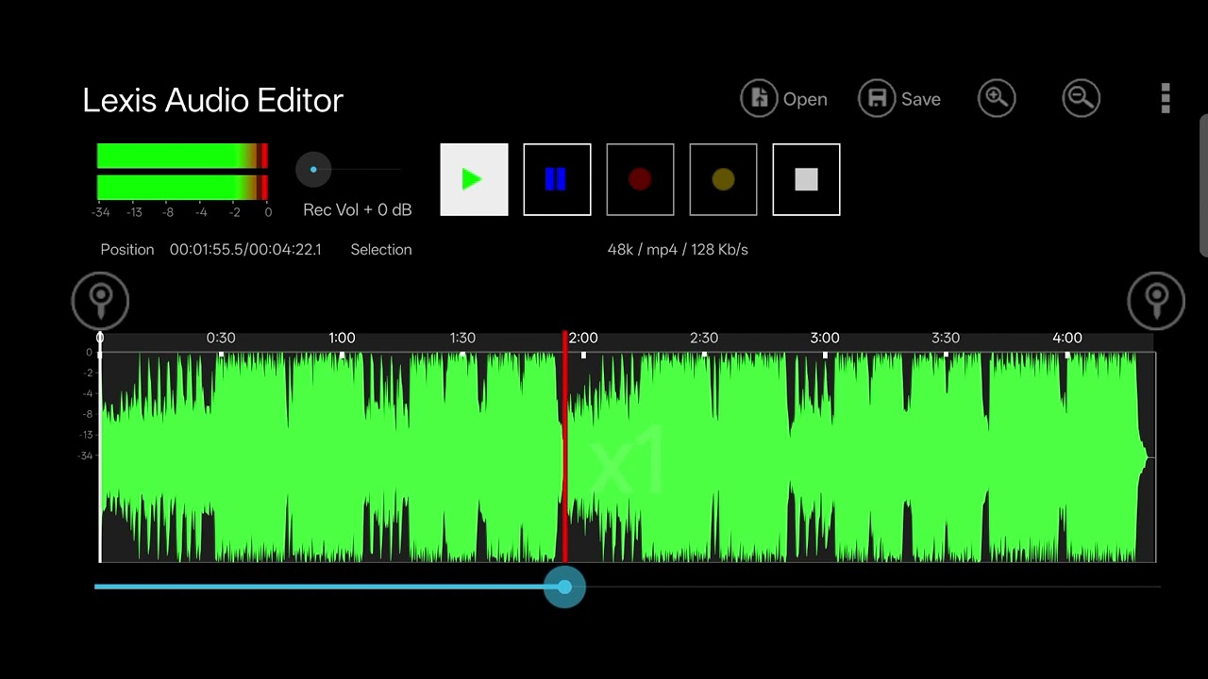Start playback with the green play button
The height and width of the screenshot is (679, 1208).
(x=474, y=179)
